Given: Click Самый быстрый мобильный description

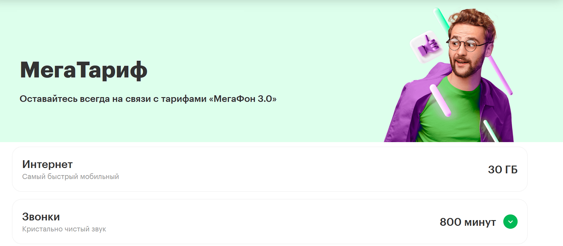Looking at the screenshot, I should point(71,177).
